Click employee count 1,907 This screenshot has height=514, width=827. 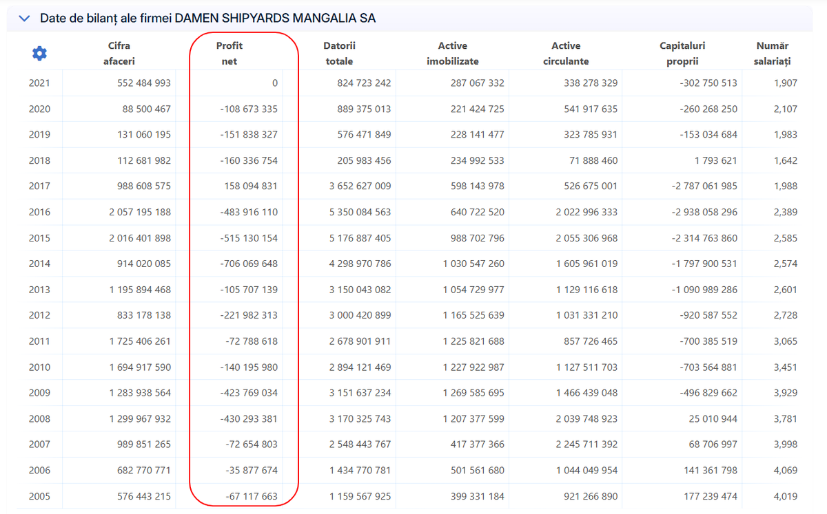(x=785, y=83)
